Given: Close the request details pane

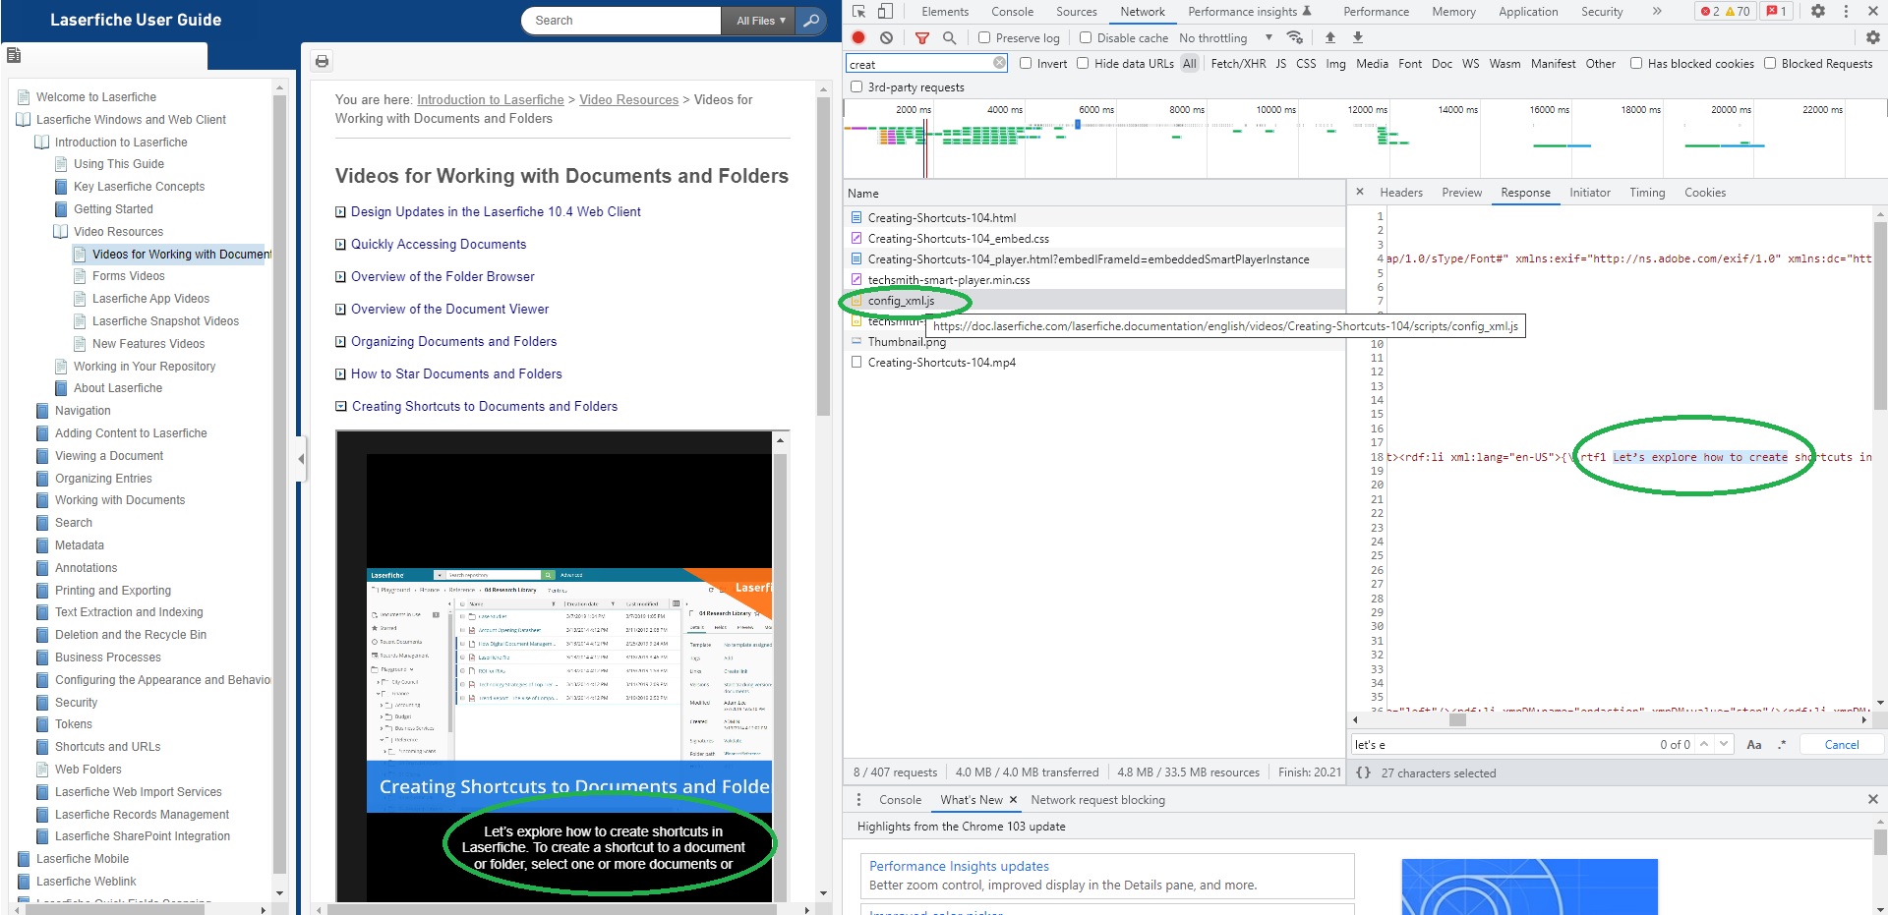Looking at the screenshot, I should pos(1360,192).
